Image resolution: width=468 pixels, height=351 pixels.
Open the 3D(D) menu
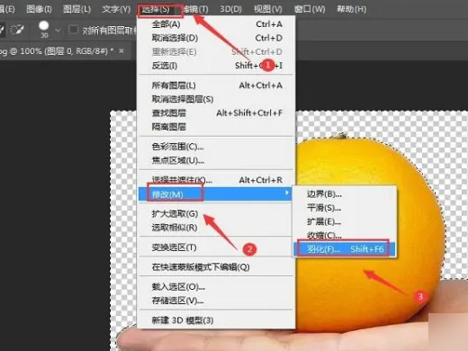pyautogui.click(x=230, y=9)
